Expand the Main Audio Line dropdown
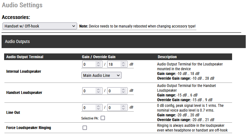Screen dimensions: 246x135 coord(101,76)
